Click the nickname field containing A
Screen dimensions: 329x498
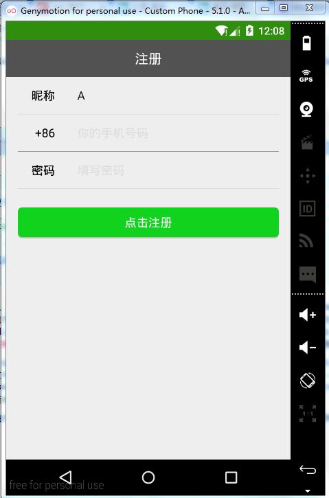pos(177,95)
